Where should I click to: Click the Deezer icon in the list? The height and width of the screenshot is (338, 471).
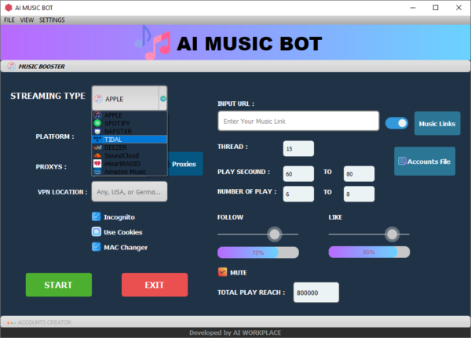point(97,147)
